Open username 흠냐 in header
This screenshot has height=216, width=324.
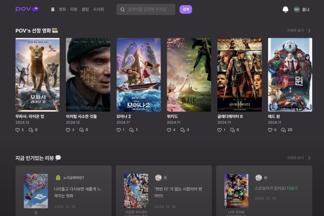coord(306,9)
